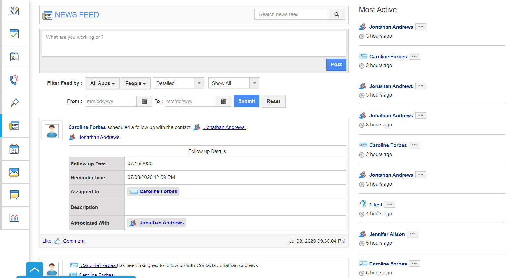Viewport: 510px width, 278px height.
Task: Open the Show All dropdown
Action: (x=234, y=83)
